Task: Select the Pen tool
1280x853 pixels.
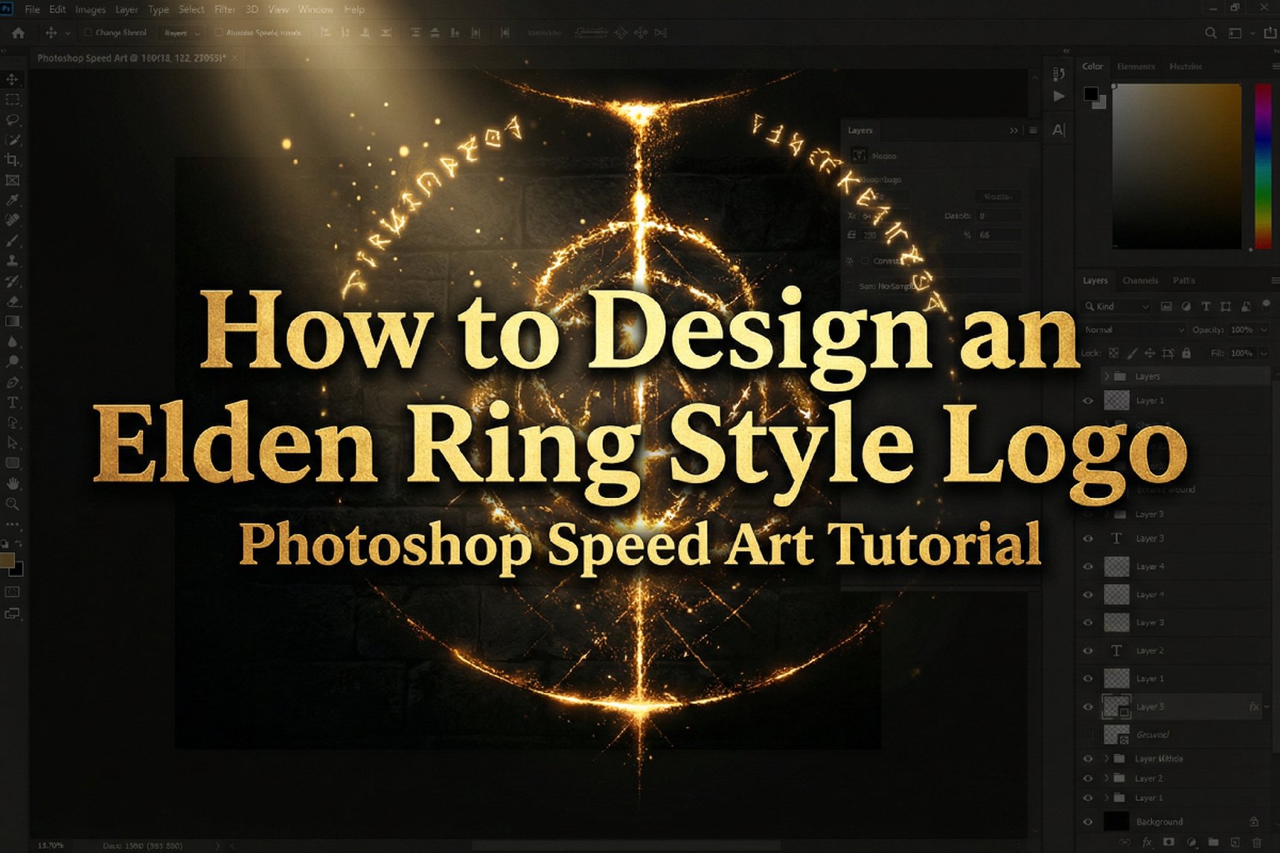Action: point(13,382)
